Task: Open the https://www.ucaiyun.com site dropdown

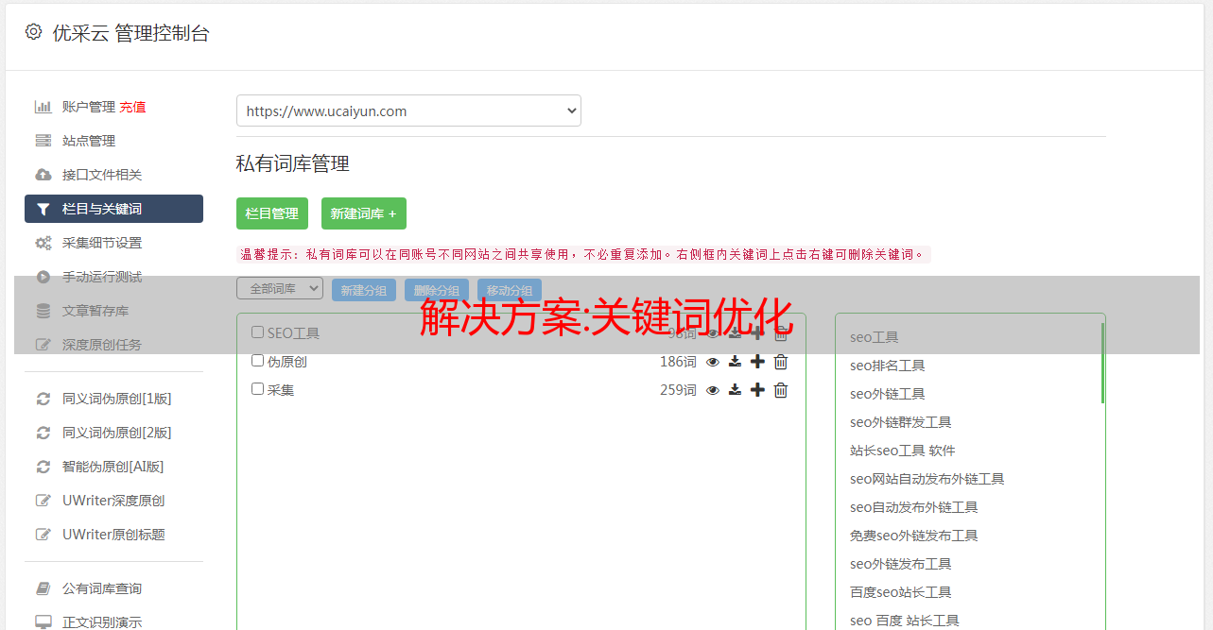Action: [x=408, y=111]
